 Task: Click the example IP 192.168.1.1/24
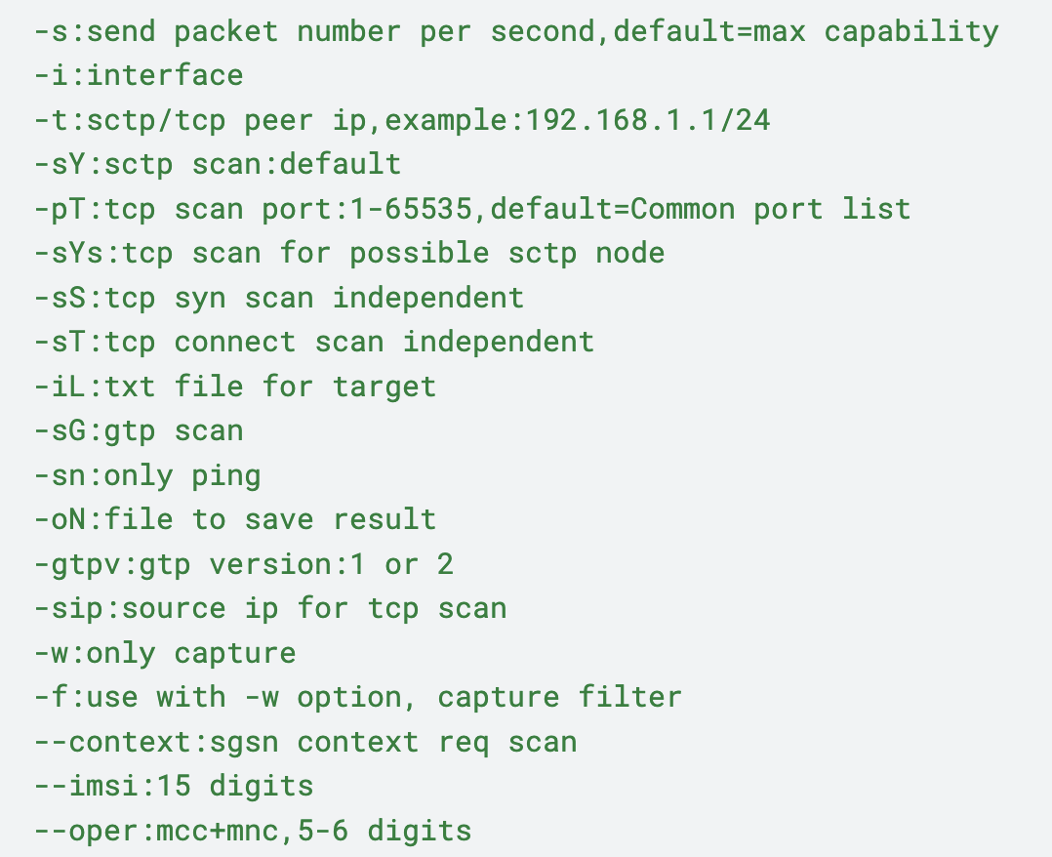(x=648, y=120)
